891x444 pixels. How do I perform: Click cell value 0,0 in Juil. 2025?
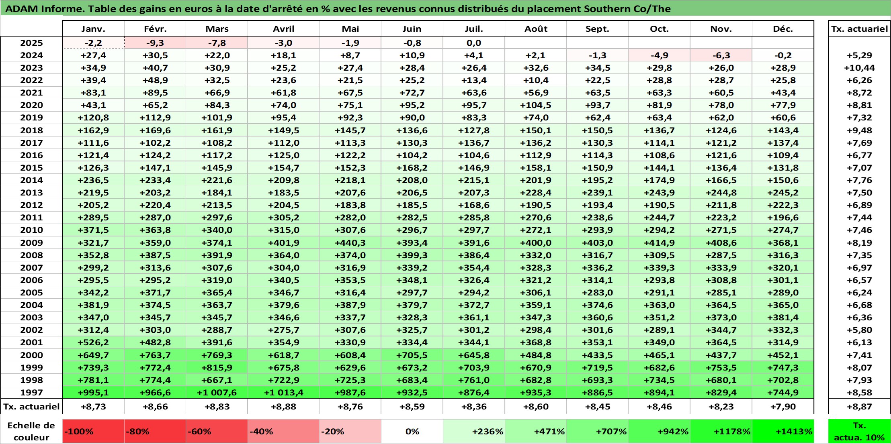(474, 43)
